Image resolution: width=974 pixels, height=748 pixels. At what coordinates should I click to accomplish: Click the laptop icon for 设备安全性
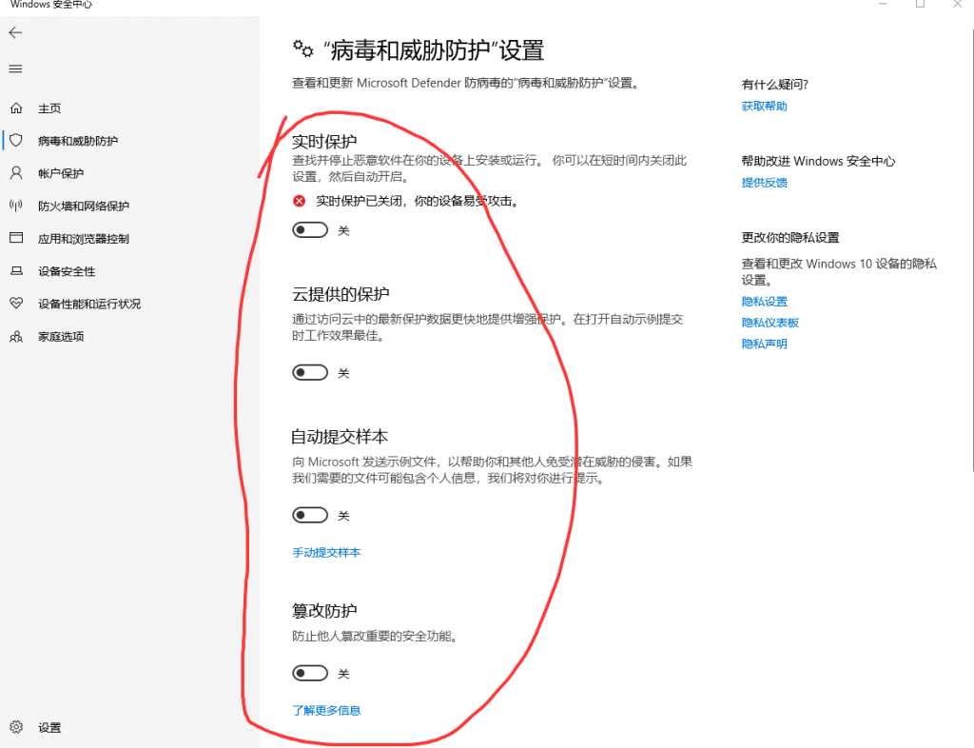pos(16,271)
